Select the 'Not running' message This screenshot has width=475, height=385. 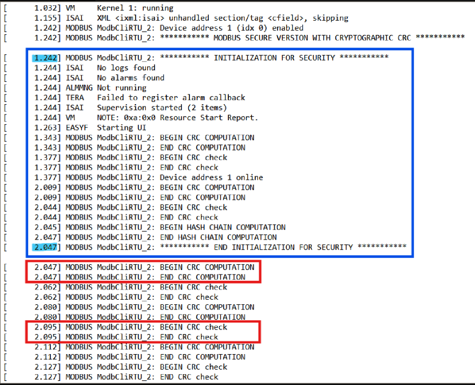click(121, 88)
